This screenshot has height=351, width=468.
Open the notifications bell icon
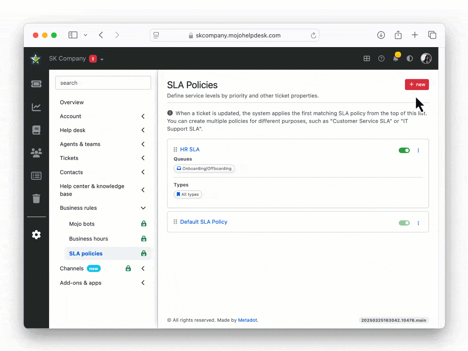[x=396, y=58]
